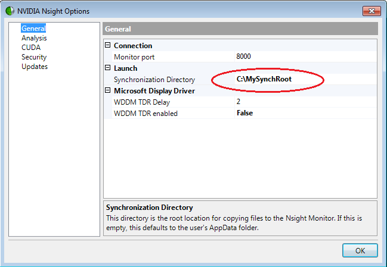
Task: Change the WDDM TDR enabled value False
Action: [305, 113]
